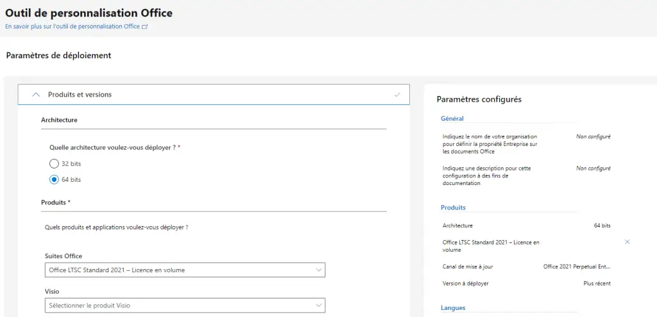Select the 32 bits architecture radio button
This screenshot has width=657, height=317.
[54, 163]
